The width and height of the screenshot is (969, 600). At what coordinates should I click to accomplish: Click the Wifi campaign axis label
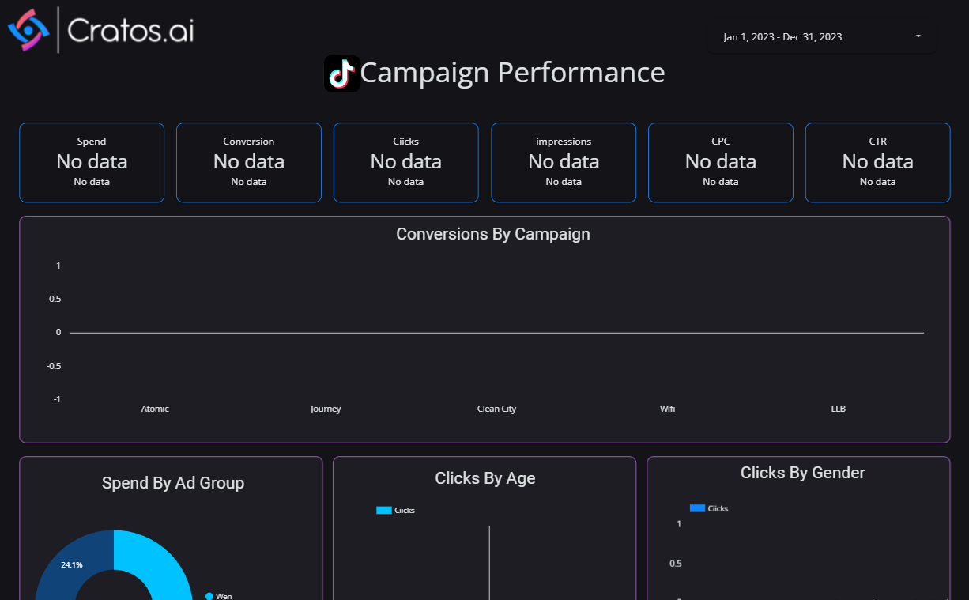pyautogui.click(x=668, y=409)
